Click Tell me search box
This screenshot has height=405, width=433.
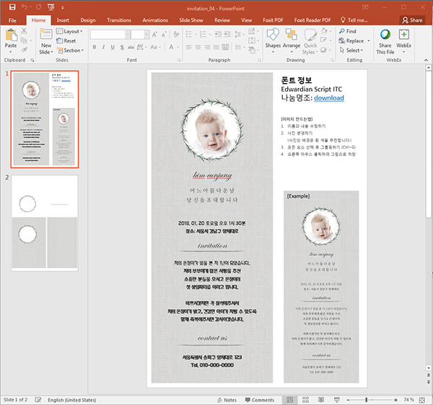pyautogui.click(x=354, y=20)
